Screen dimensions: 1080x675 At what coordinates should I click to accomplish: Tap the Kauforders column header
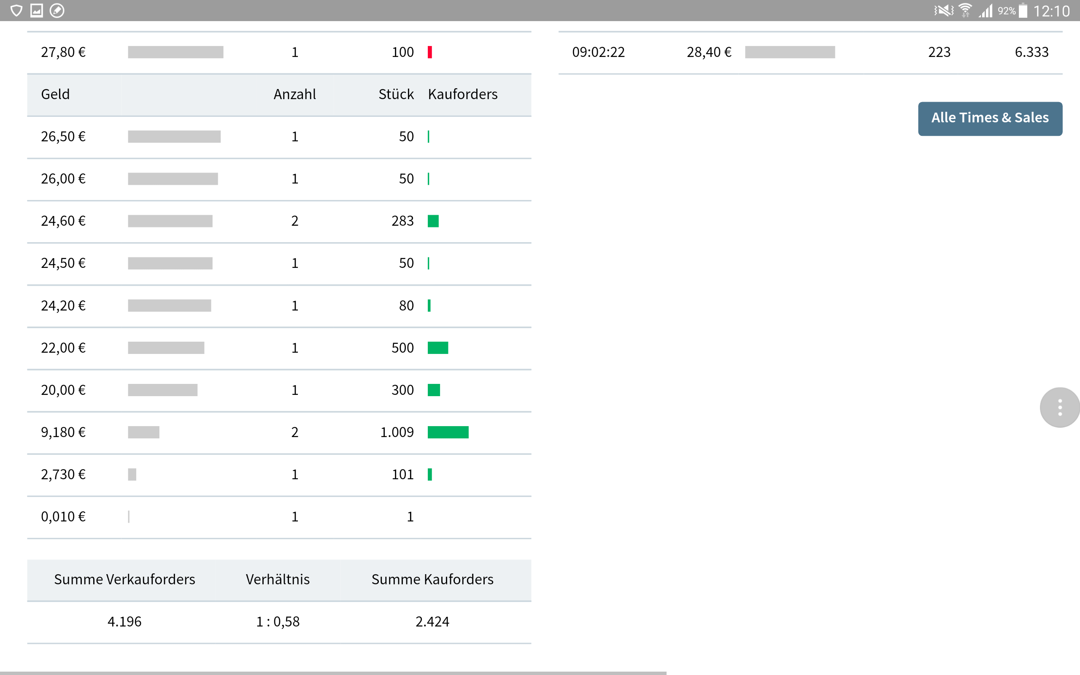(462, 94)
